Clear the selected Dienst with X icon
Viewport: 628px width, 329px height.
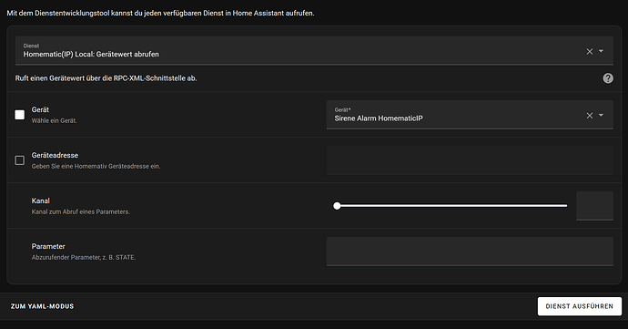590,51
